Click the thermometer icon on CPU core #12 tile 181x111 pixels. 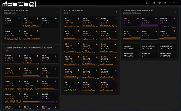pyautogui.click(x=115, y=57)
